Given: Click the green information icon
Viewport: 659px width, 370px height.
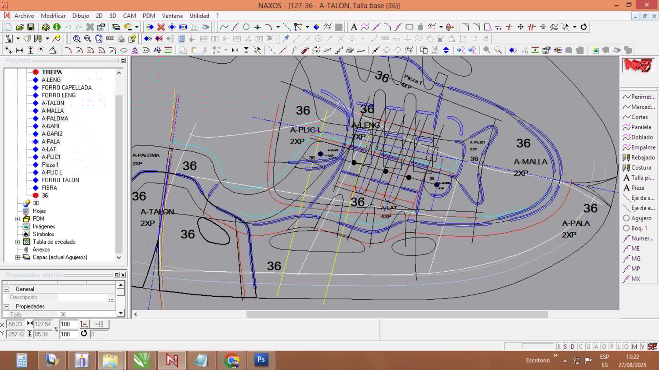Looking at the screenshot, I should pos(57,27).
